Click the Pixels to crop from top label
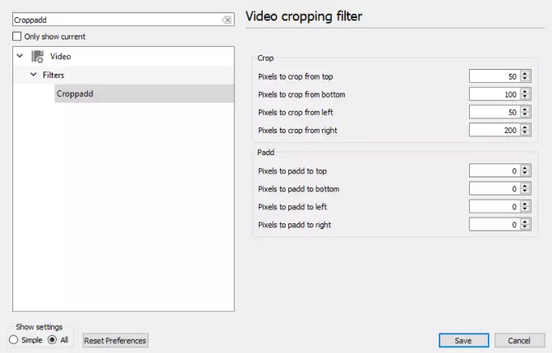Screen dimensions: 552x353 pos(296,76)
